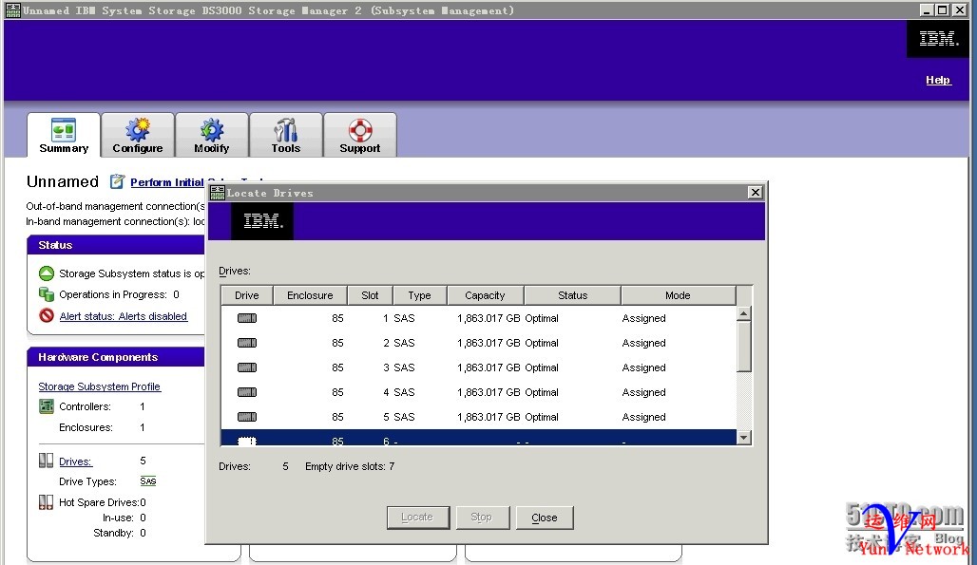Open the Drives link
This screenshot has height=565, width=977.
(x=75, y=461)
